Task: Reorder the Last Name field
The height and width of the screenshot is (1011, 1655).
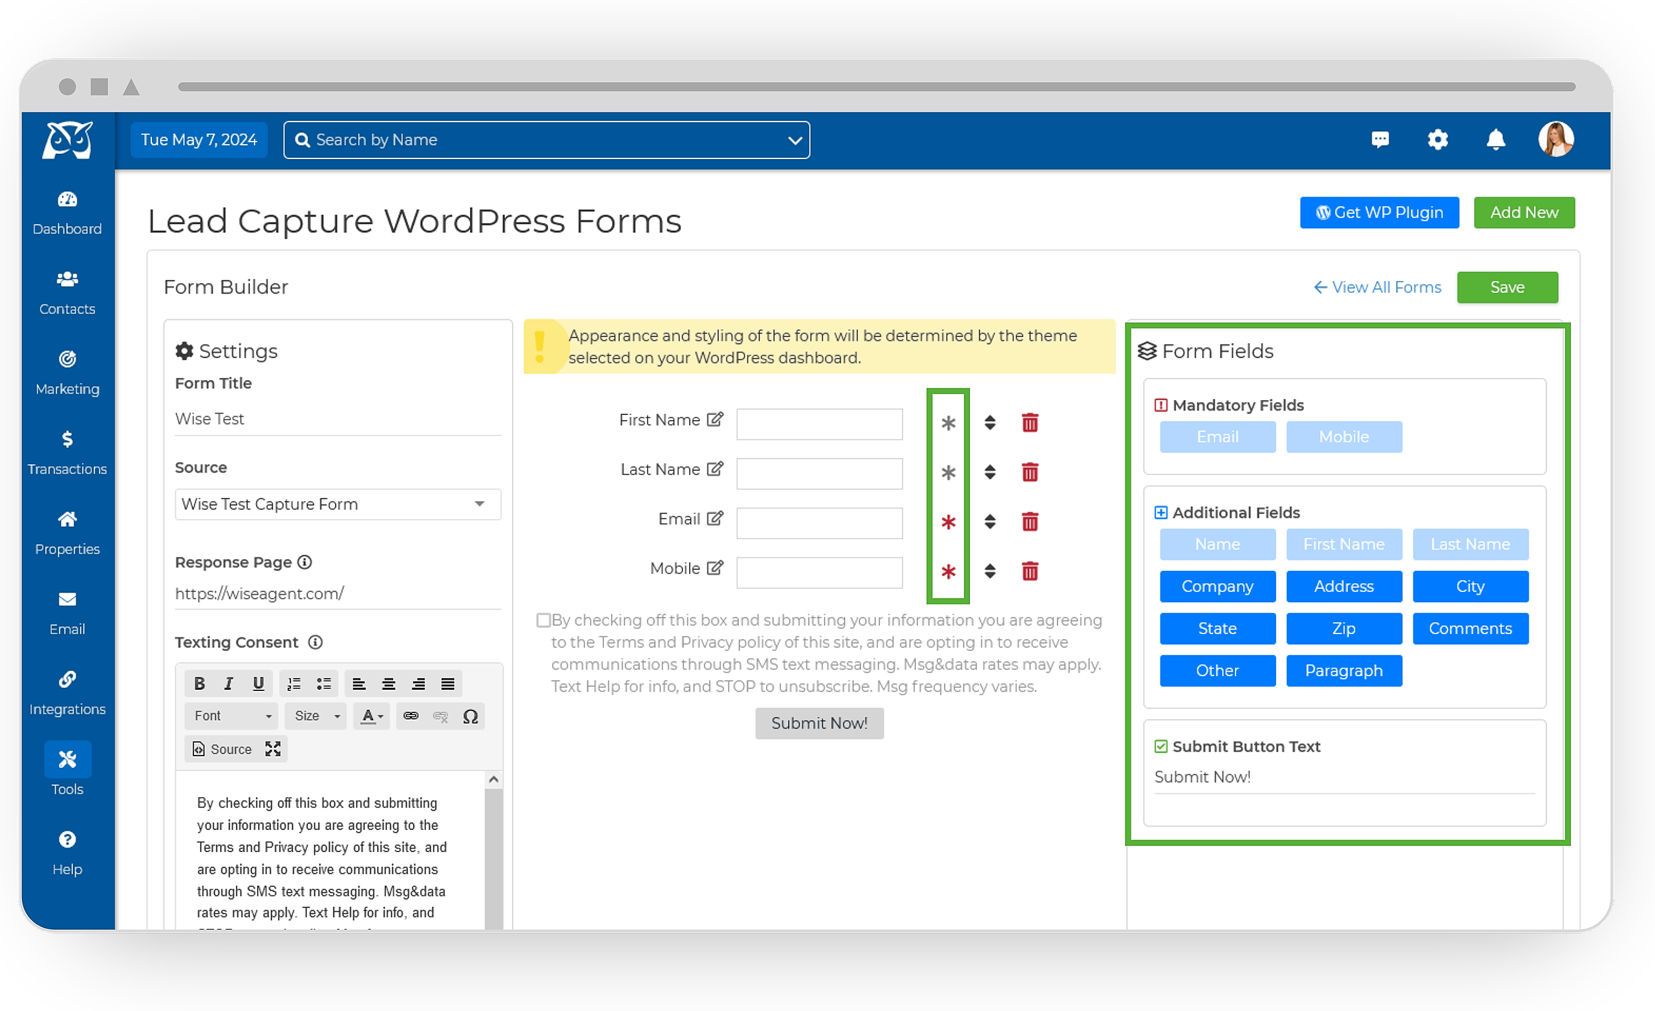Action: (989, 473)
